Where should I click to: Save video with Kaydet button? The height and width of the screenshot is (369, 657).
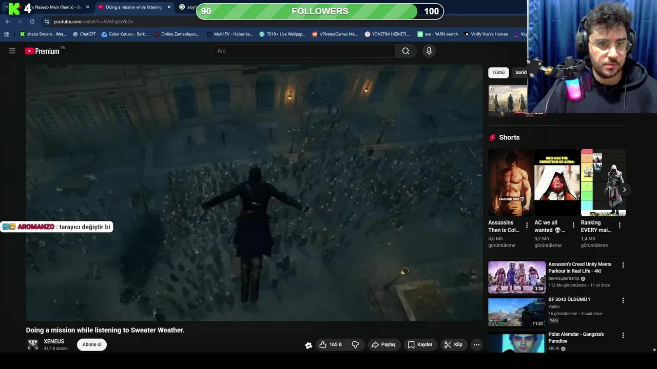pyautogui.click(x=420, y=344)
